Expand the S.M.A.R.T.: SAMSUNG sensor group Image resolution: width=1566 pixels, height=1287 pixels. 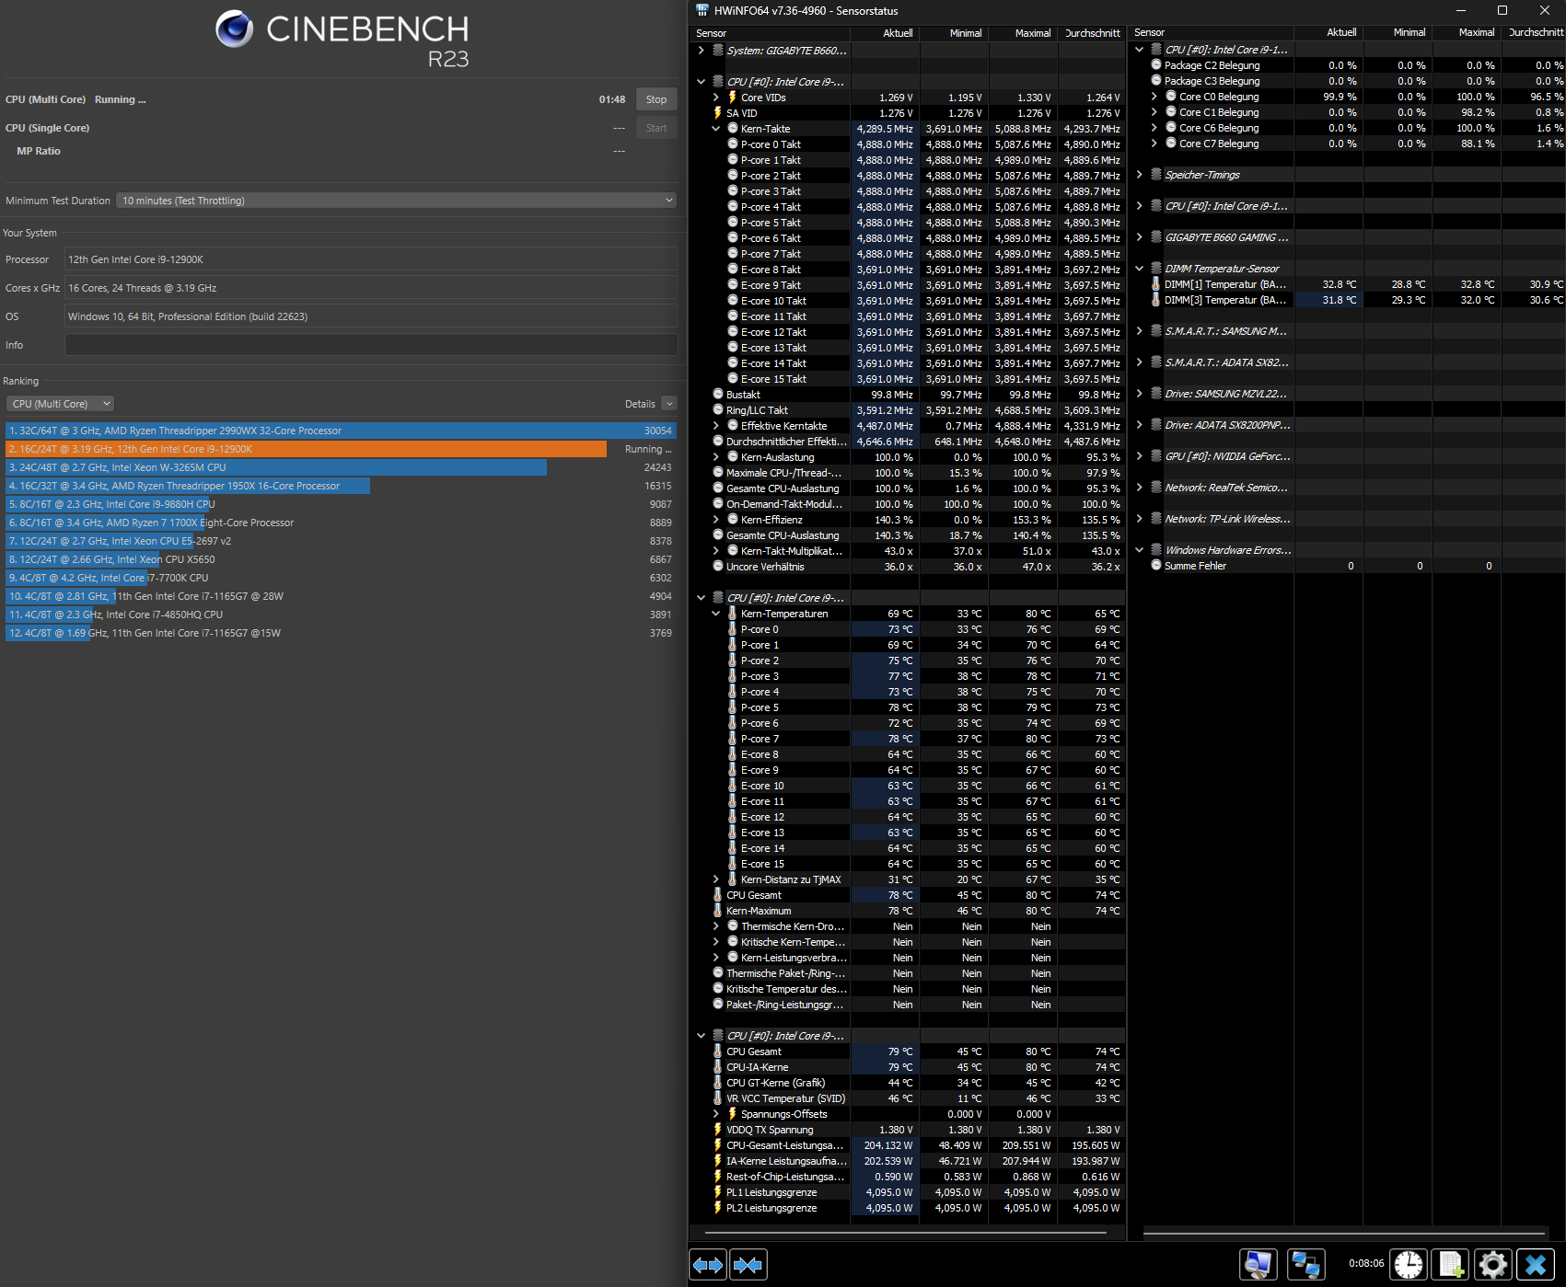(1140, 331)
